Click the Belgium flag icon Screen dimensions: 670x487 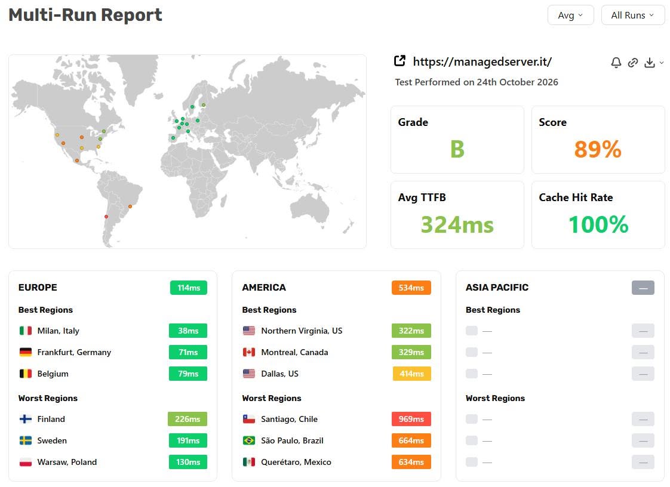click(26, 374)
